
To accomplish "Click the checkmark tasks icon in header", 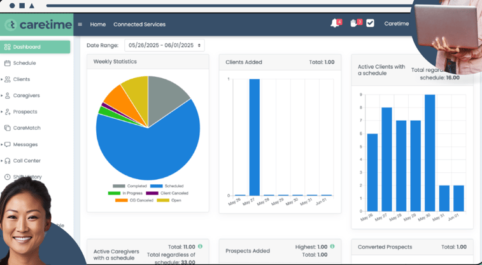I will [x=370, y=24].
